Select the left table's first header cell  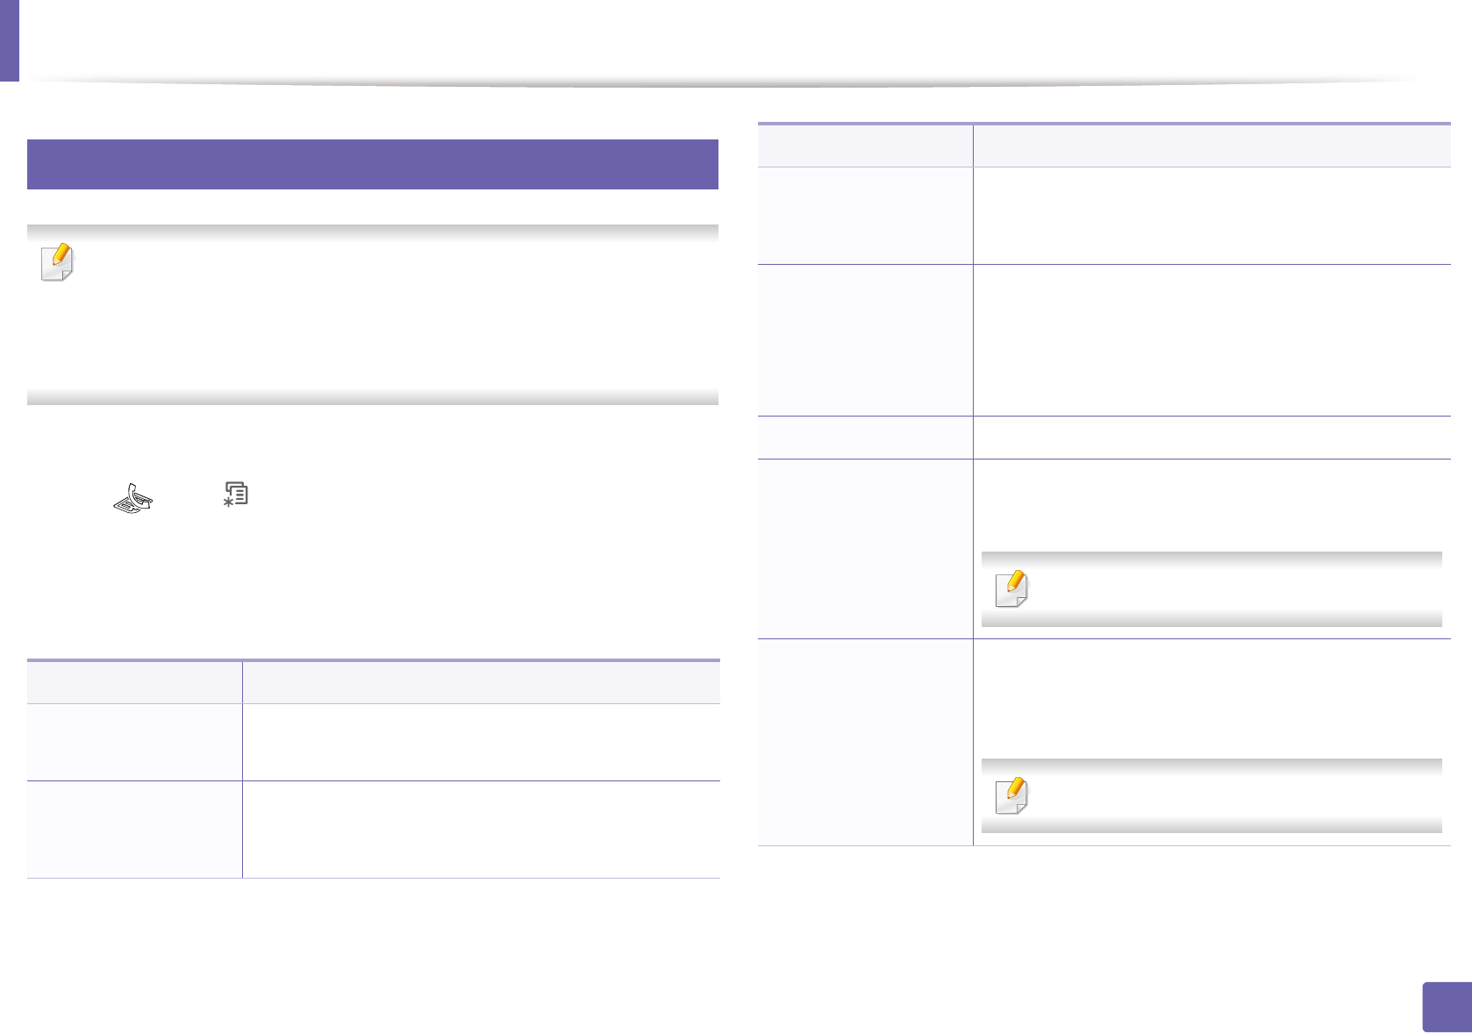[x=134, y=682]
